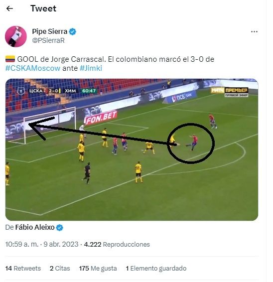
Task: Click the Colombian flag emoji in the tweet
Action: [10, 59]
